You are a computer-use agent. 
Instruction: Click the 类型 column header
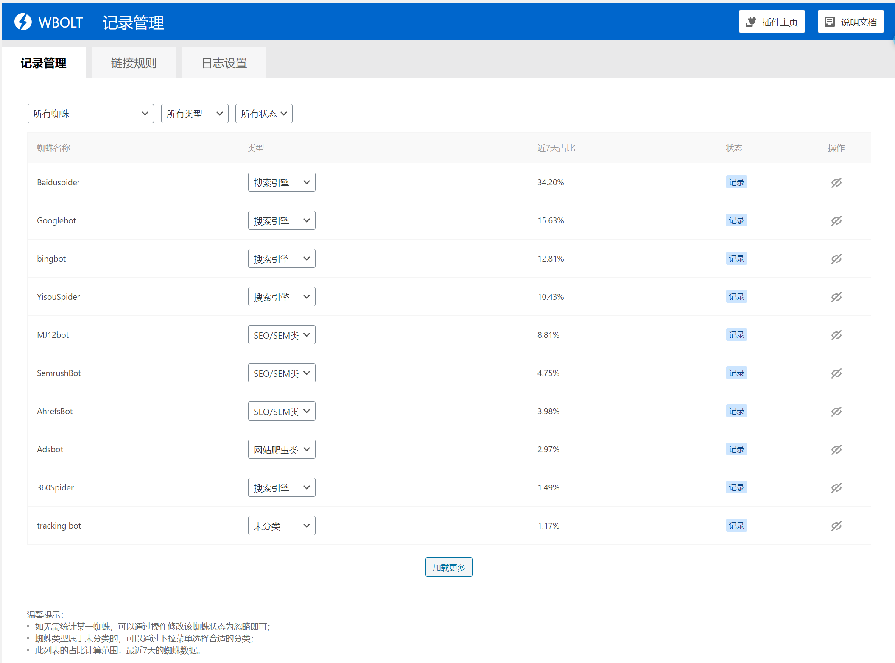[x=255, y=148]
